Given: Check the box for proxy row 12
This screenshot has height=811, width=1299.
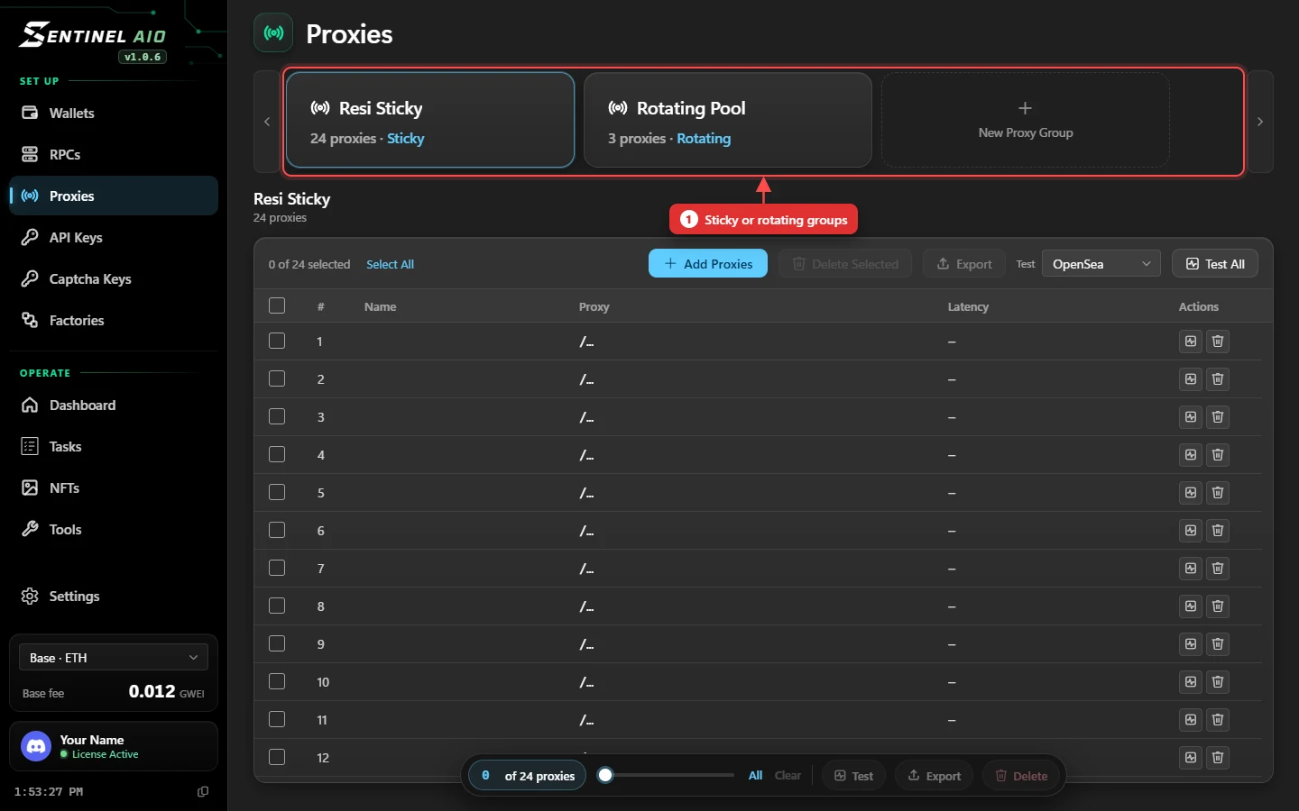Looking at the screenshot, I should pos(277,757).
